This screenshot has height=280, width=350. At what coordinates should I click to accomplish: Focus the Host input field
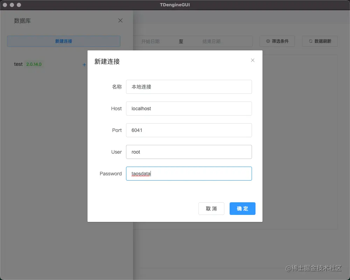pyautogui.click(x=189, y=108)
